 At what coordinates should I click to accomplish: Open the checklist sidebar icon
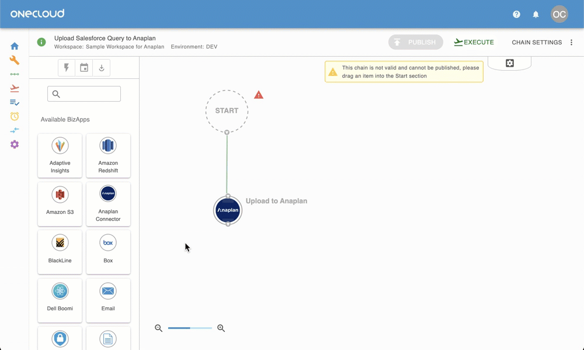coord(15,102)
